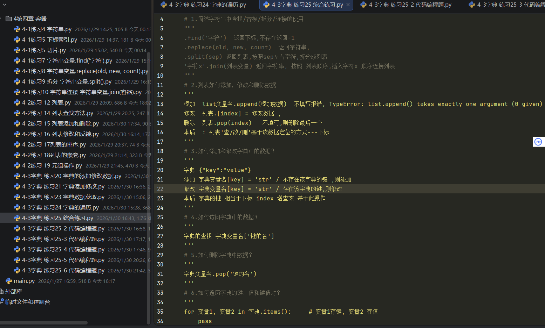The height and width of the screenshot is (328, 545).
Task: Expand the 外部库 node
Action: (14, 291)
